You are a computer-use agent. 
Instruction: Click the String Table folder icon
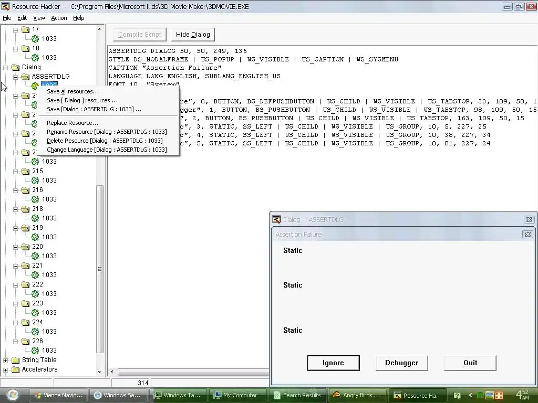(15, 360)
